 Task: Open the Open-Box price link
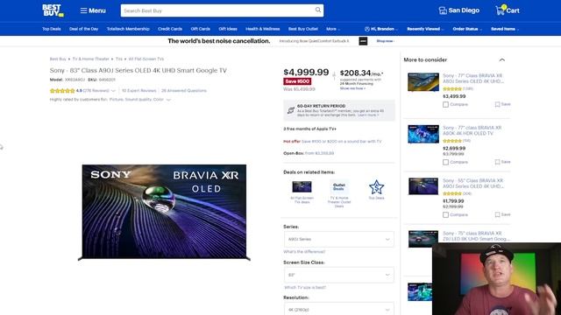point(319,153)
